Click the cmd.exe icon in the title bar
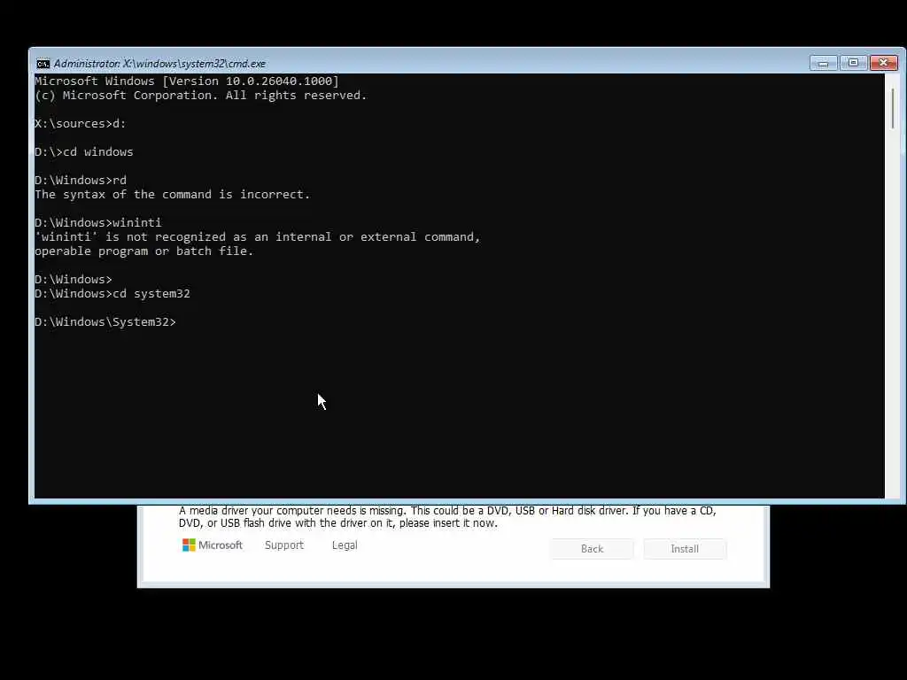The height and width of the screenshot is (680, 907). click(43, 64)
